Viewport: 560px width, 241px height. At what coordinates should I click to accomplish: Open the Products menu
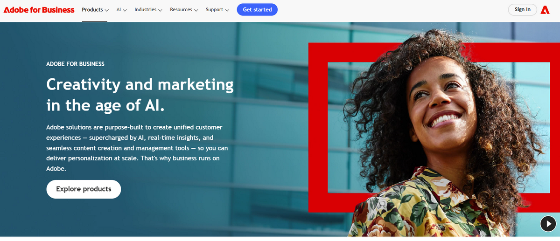[x=95, y=10]
